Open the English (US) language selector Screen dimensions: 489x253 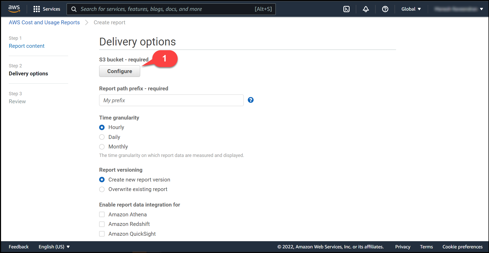54,247
